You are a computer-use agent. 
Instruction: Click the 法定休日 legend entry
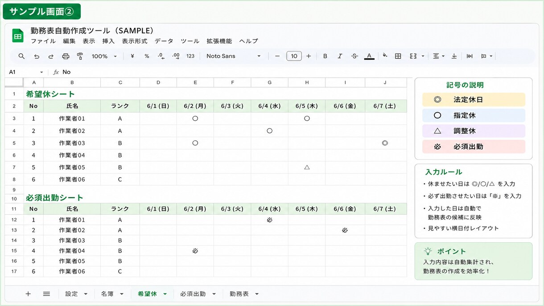pos(474,100)
